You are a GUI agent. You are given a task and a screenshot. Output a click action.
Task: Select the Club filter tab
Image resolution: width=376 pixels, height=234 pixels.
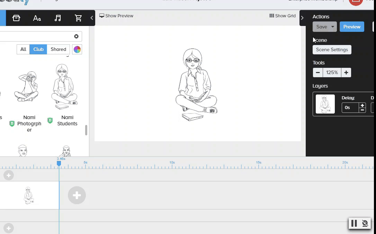pos(38,49)
